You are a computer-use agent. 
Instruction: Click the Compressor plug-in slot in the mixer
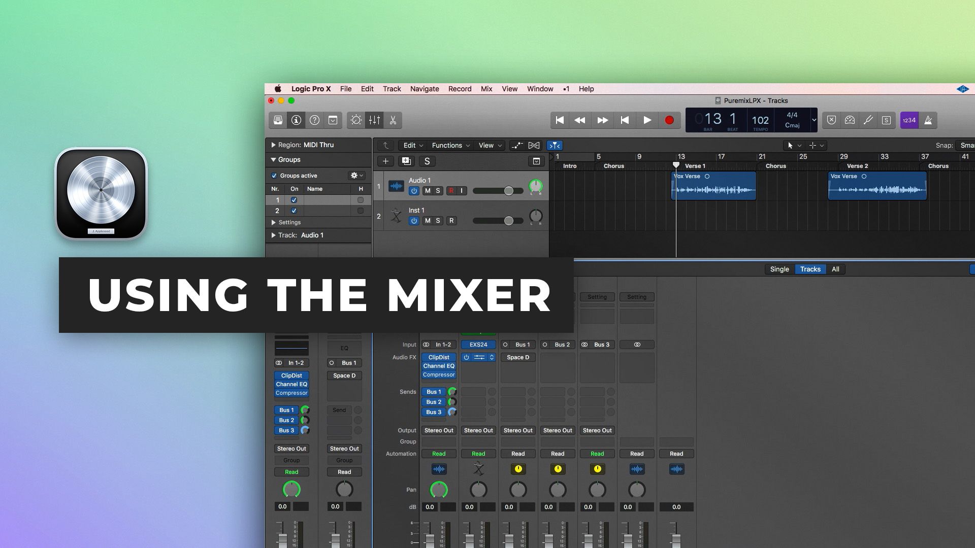coord(439,375)
